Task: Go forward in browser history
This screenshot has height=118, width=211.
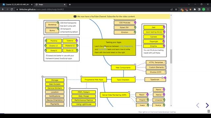Action: (x=7, y=10)
